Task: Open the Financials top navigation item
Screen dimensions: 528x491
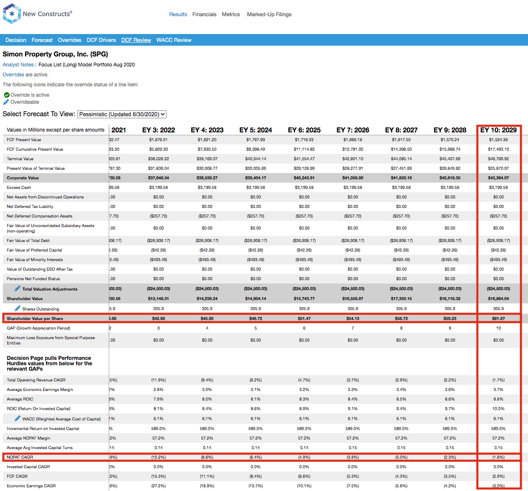Action: (x=204, y=14)
